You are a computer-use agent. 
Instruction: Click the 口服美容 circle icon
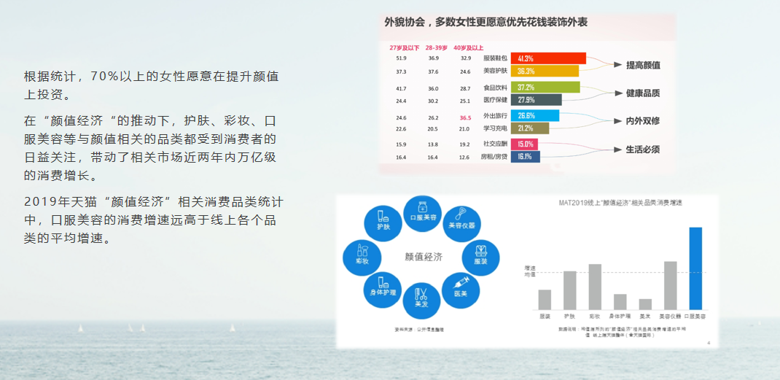pos(422,214)
